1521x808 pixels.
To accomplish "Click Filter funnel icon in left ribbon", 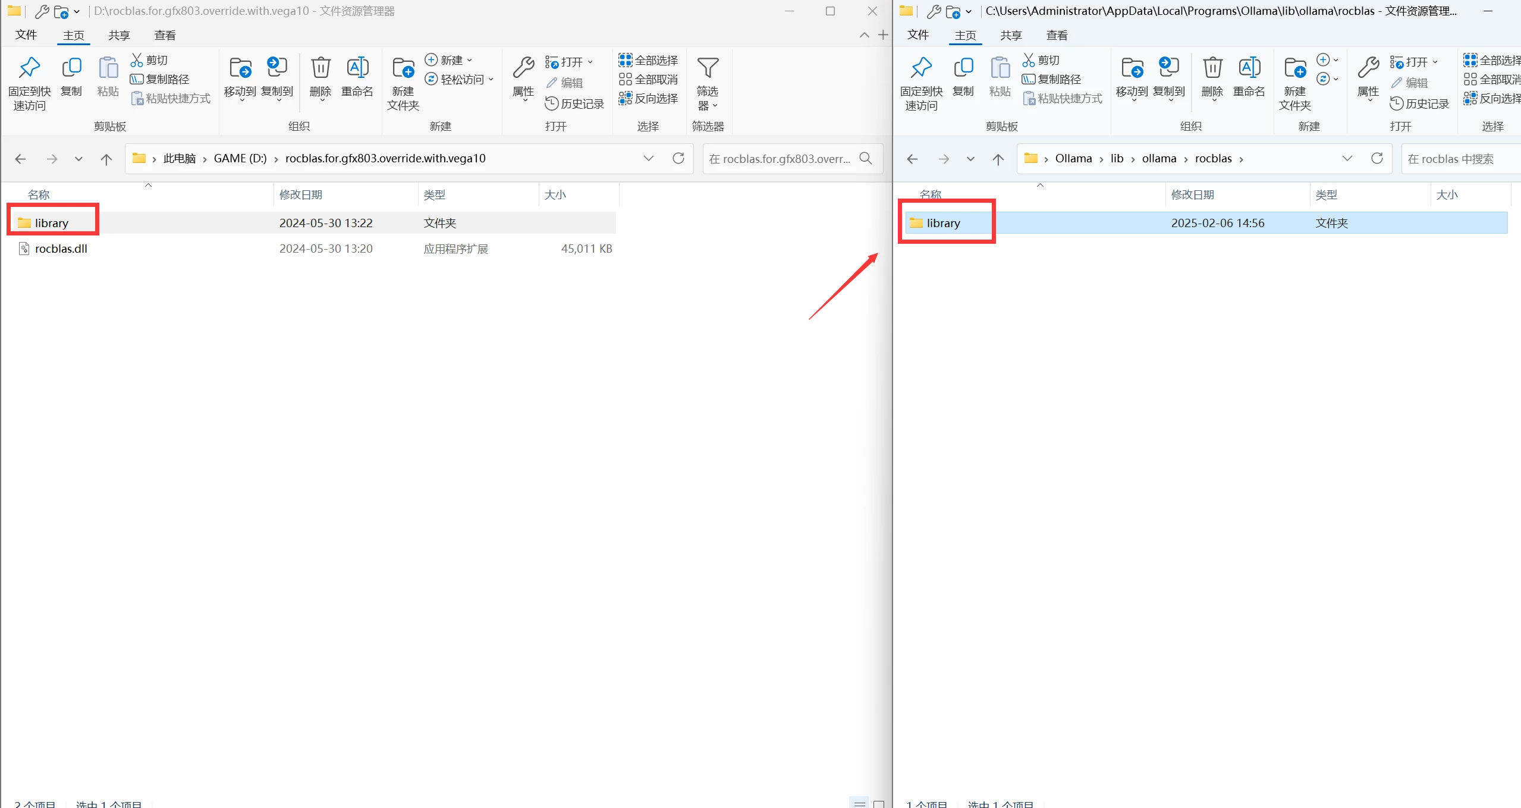I will (x=708, y=68).
